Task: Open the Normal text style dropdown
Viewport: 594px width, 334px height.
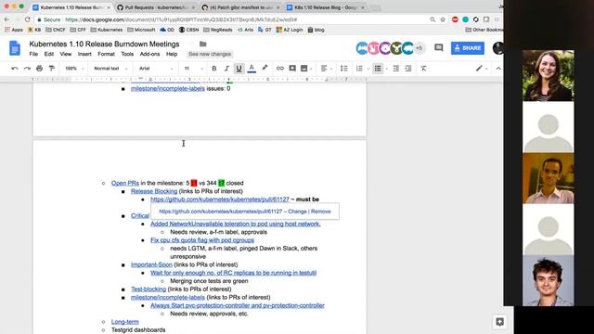Action: (x=110, y=69)
